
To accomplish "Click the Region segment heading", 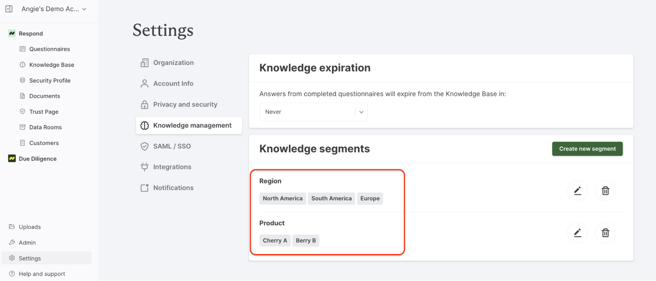I will (x=270, y=181).
